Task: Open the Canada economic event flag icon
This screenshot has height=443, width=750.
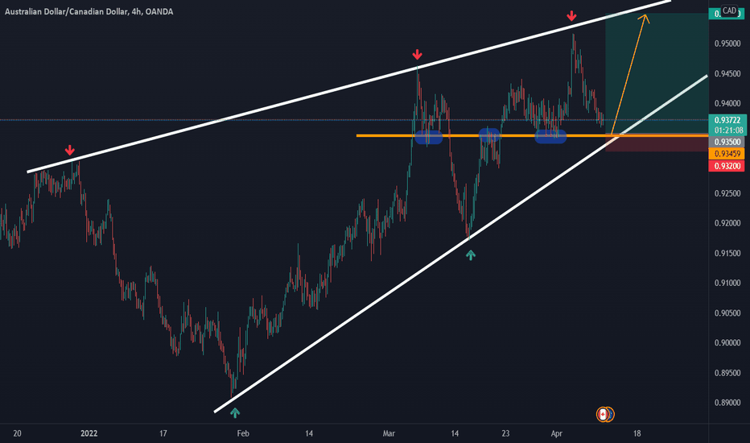Action: coord(603,414)
